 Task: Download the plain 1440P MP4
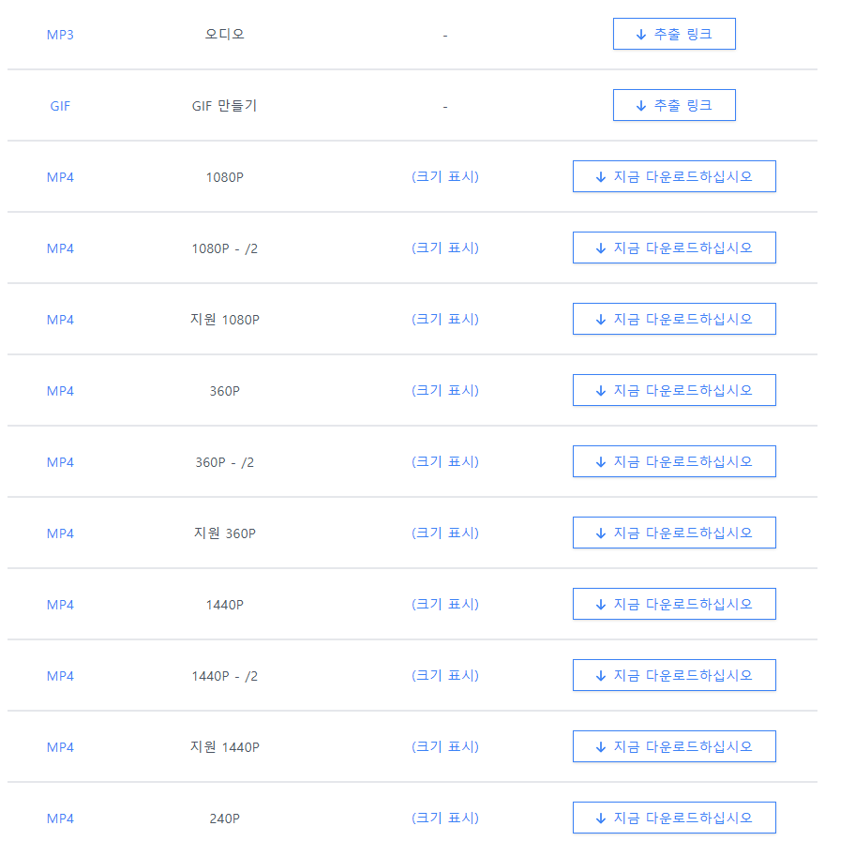tap(674, 605)
